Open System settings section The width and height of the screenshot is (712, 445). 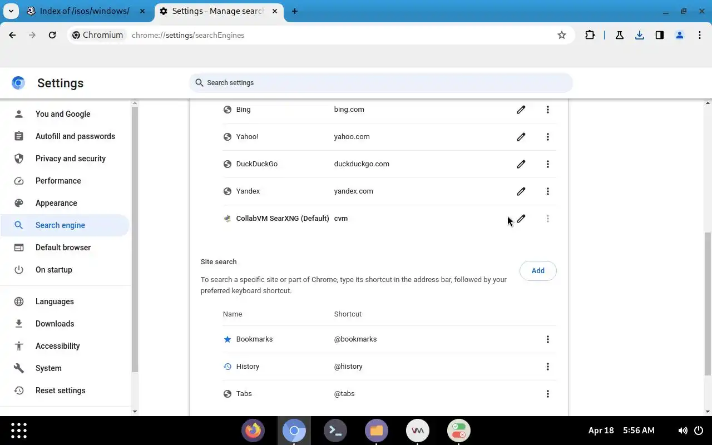(x=65, y=368)
